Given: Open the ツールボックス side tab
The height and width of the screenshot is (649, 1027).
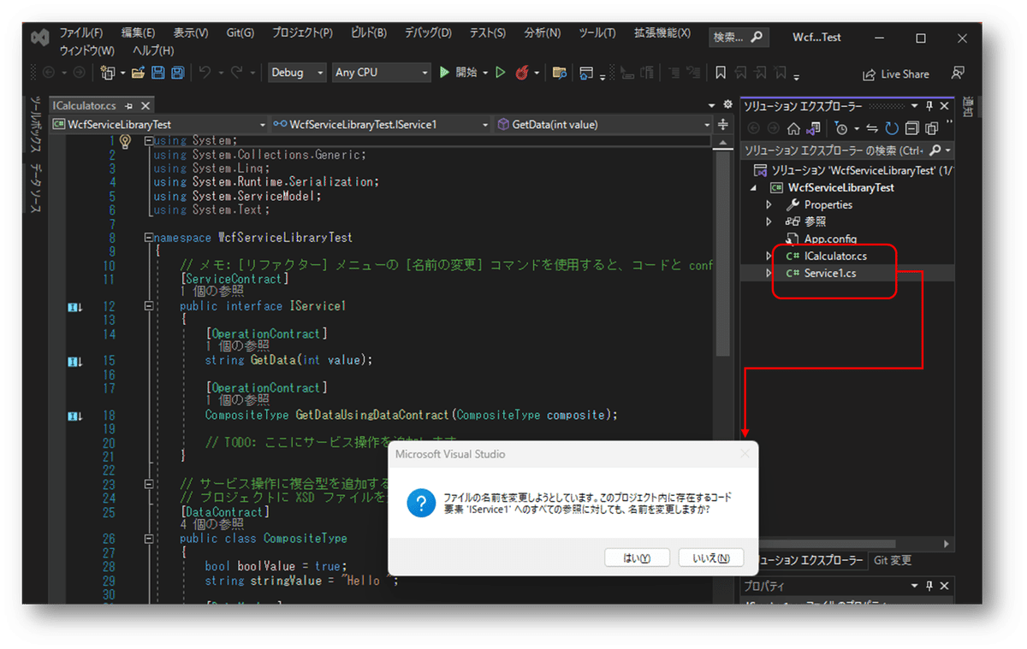Looking at the screenshot, I should 37,126.
